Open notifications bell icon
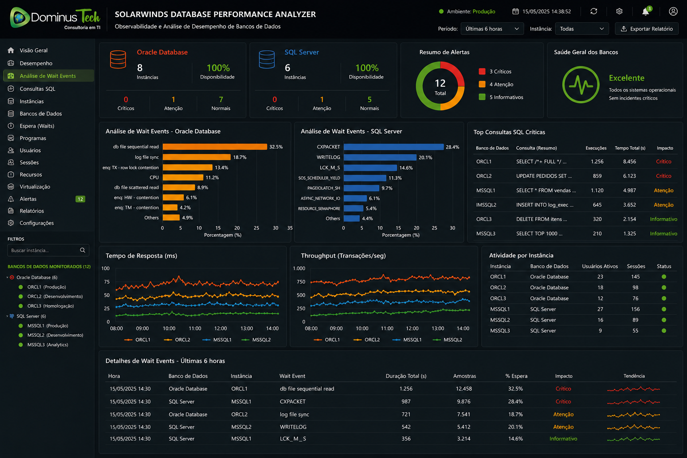The width and height of the screenshot is (687, 458). coord(645,12)
